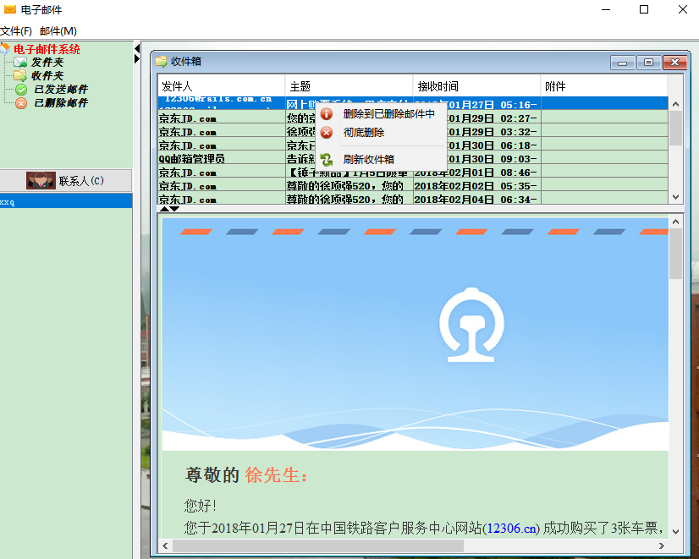Sort by 发件人 column header
This screenshot has width=699, height=559.
click(x=222, y=86)
